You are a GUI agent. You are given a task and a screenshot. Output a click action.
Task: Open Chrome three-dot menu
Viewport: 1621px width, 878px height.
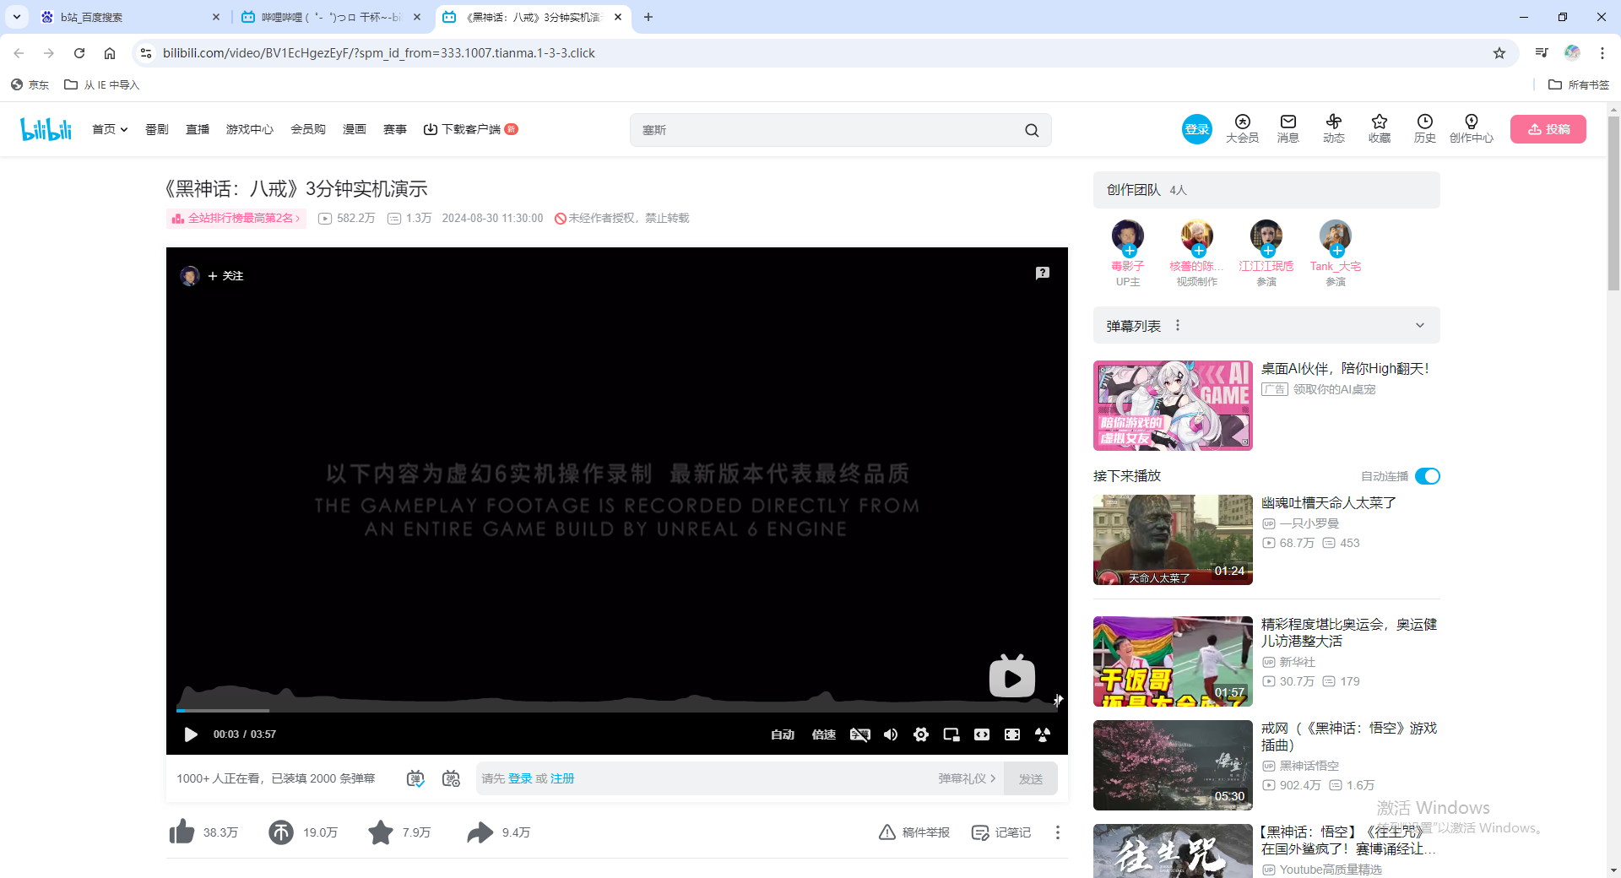[1602, 53]
